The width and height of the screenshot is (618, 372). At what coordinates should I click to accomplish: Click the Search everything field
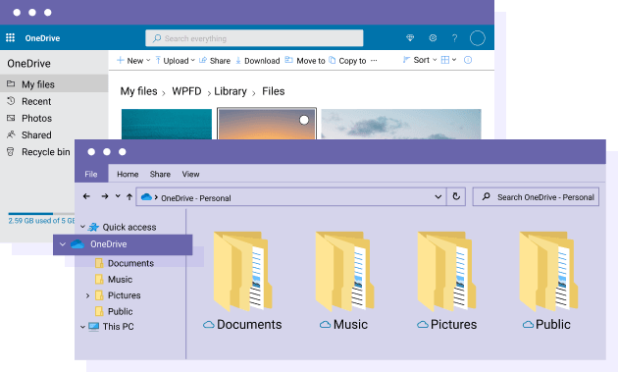coord(254,38)
